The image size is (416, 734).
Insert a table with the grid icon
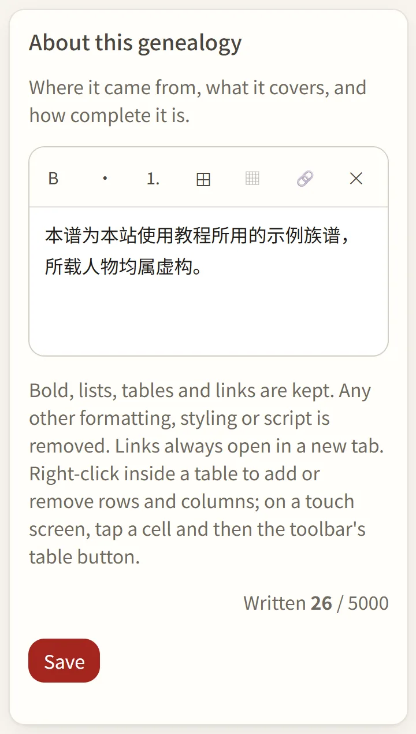coord(203,179)
